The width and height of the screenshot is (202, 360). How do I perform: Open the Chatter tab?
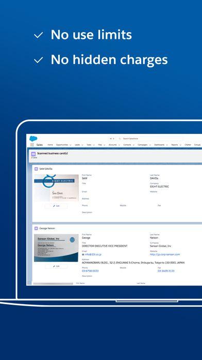[188, 145]
